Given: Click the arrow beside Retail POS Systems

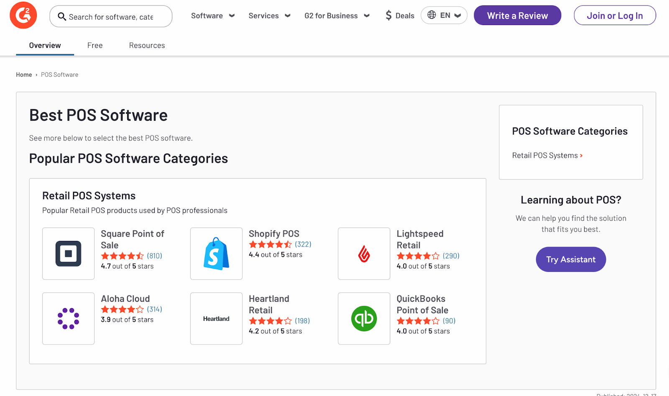Looking at the screenshot, I should (x=581, y=156).
